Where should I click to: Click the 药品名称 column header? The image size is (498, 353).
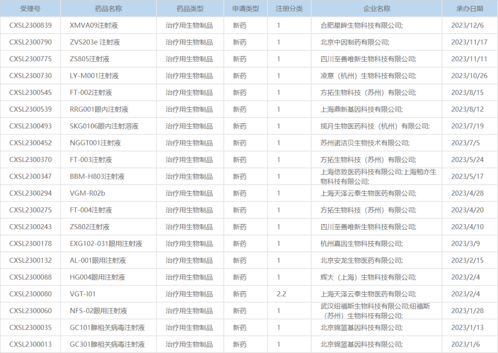point(108,8)
